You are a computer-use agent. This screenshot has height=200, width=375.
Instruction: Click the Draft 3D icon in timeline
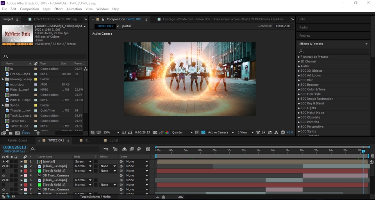[115, 149]
